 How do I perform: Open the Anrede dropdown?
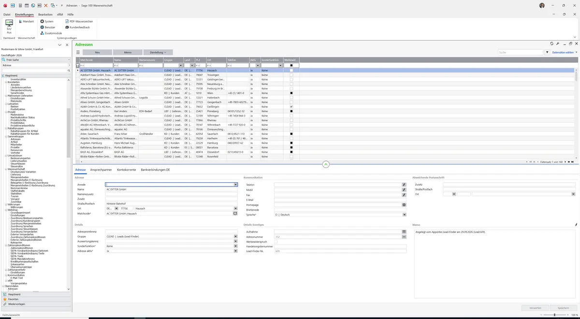[236, 185]
